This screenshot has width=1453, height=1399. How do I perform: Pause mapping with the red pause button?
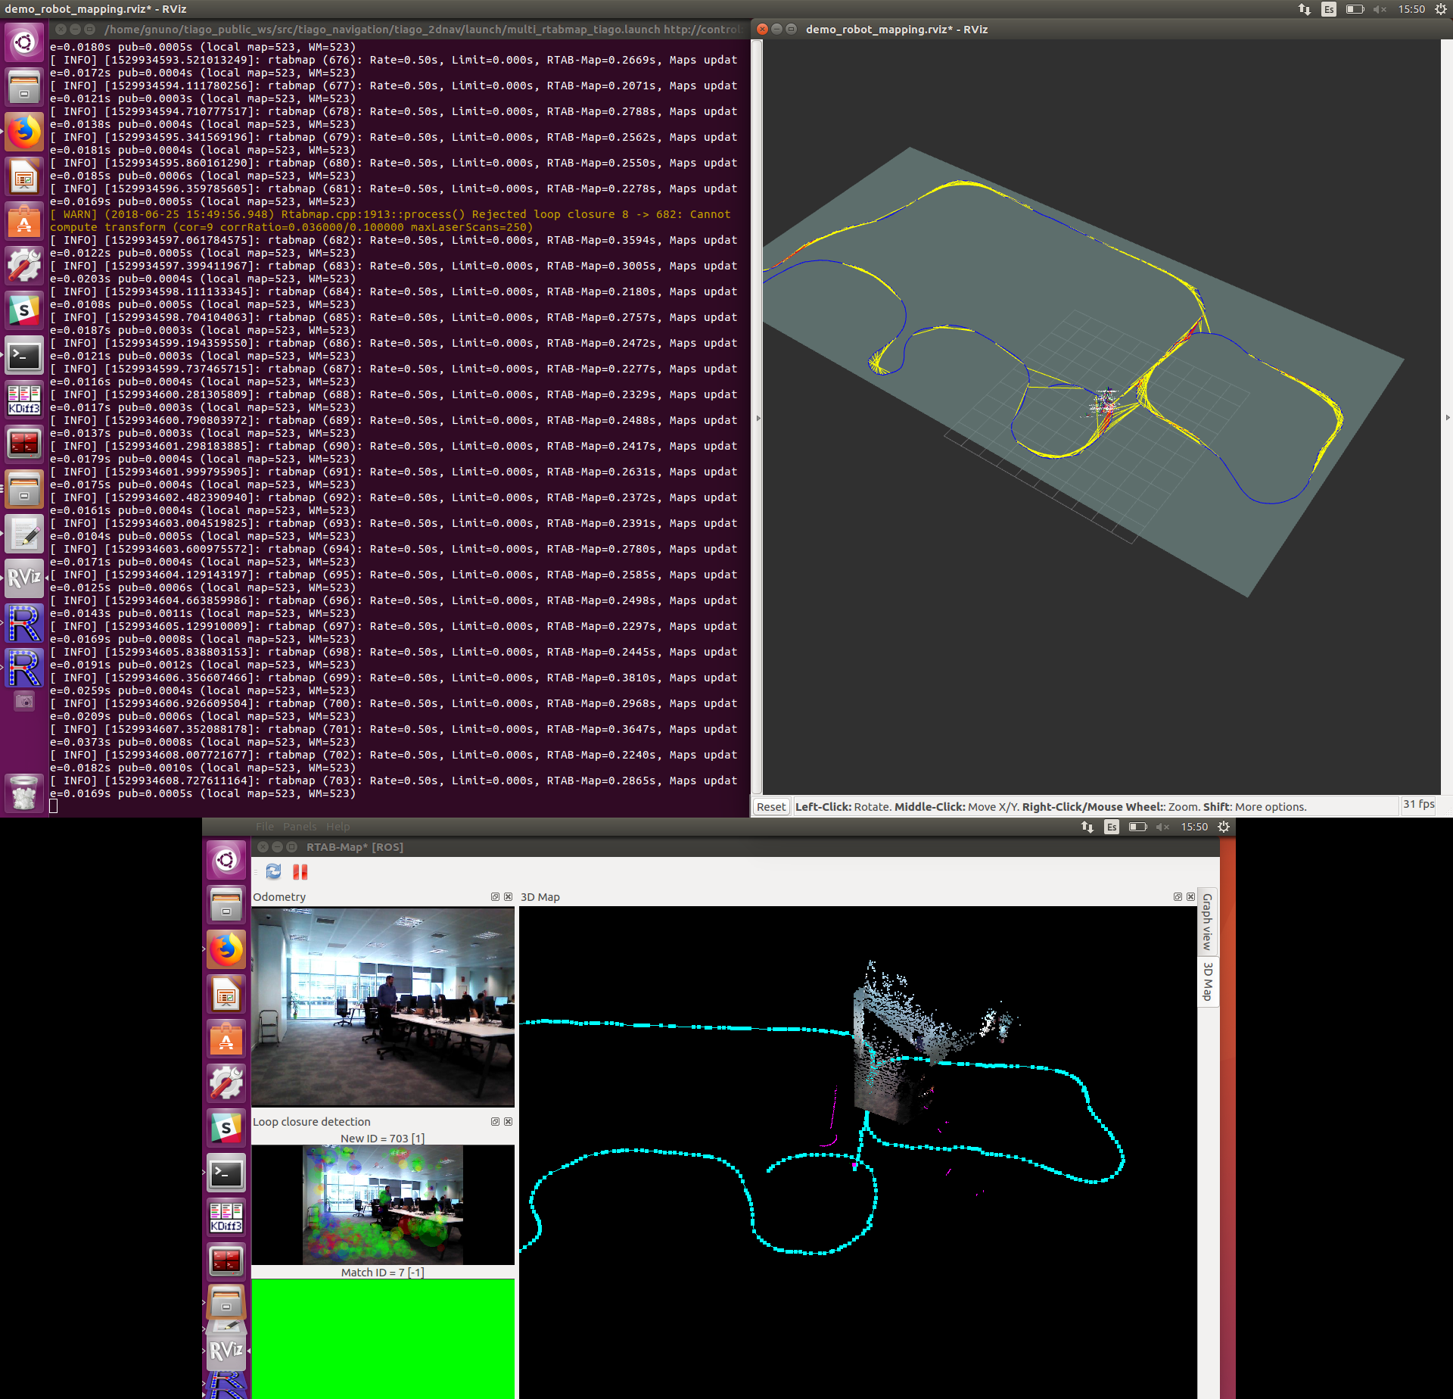300,871
